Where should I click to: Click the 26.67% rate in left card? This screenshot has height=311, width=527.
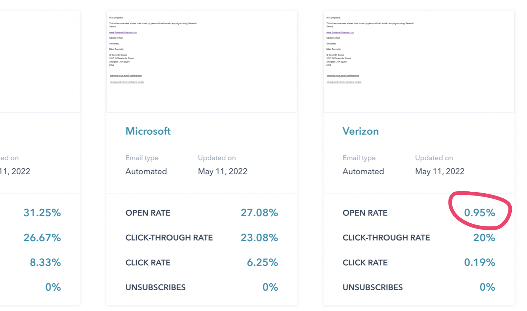[x=42, y=238]
